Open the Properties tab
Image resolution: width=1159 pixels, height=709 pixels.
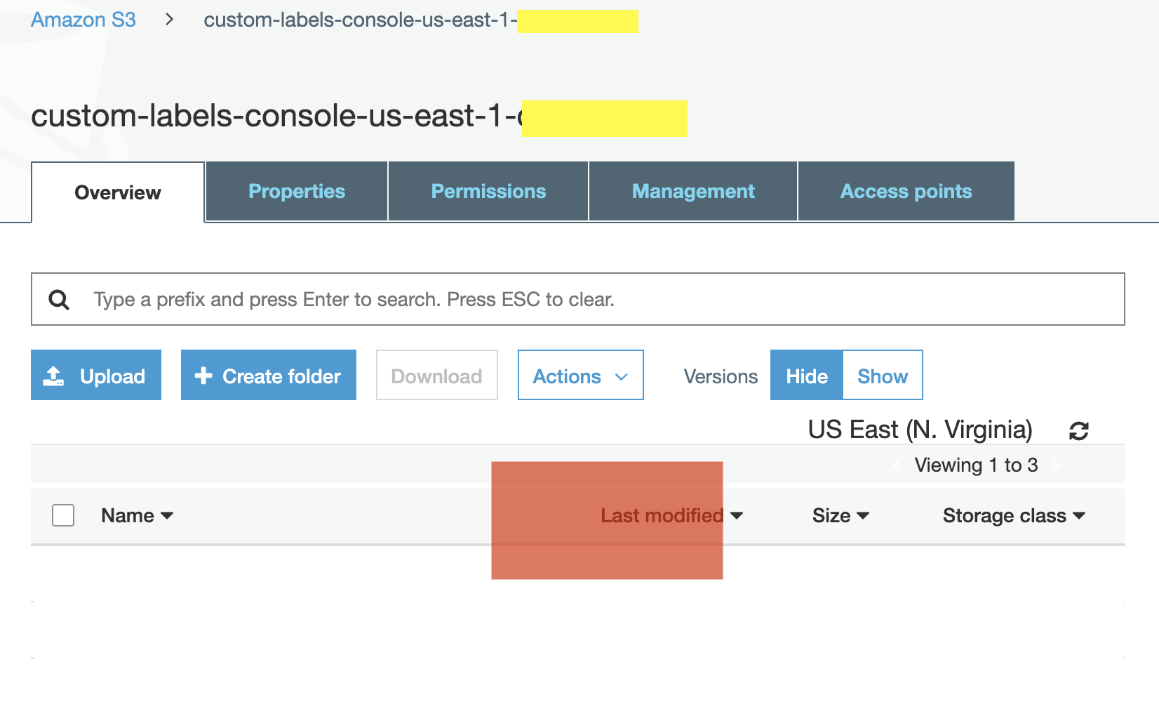click(x=297, y=191)
